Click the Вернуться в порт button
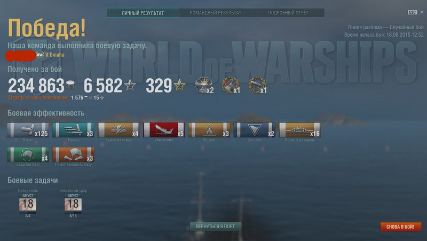This screenshot has height=241, width=427. pos(216,226)
